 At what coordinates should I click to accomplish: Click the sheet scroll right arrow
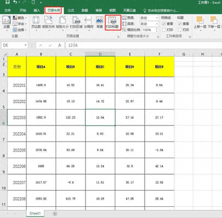tap(15, 214)
